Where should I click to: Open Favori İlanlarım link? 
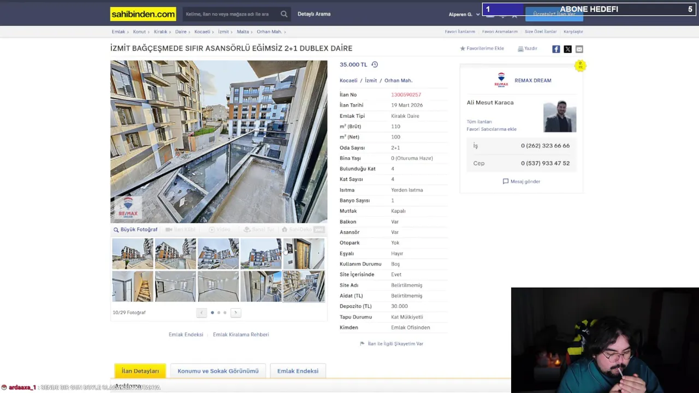[460, 32]
